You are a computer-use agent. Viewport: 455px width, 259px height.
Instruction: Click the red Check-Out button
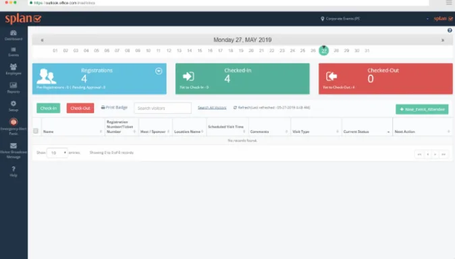click(80, 108)
